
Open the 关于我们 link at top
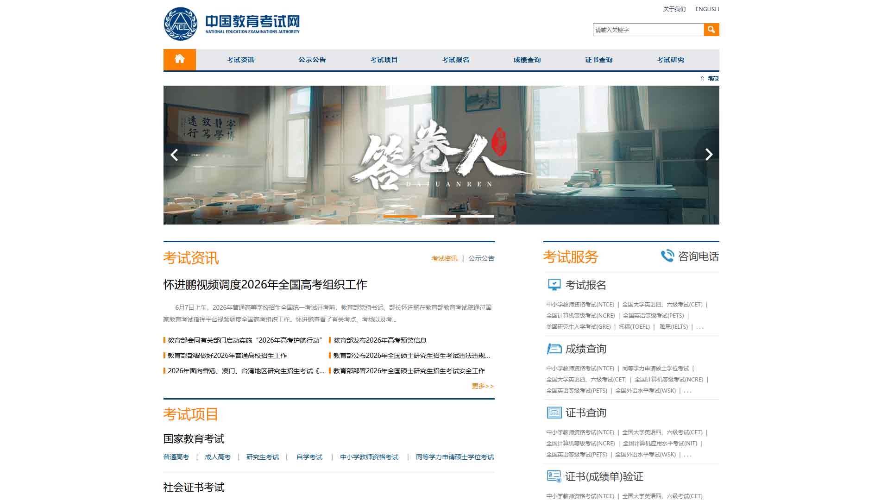(x=674, y=9)
